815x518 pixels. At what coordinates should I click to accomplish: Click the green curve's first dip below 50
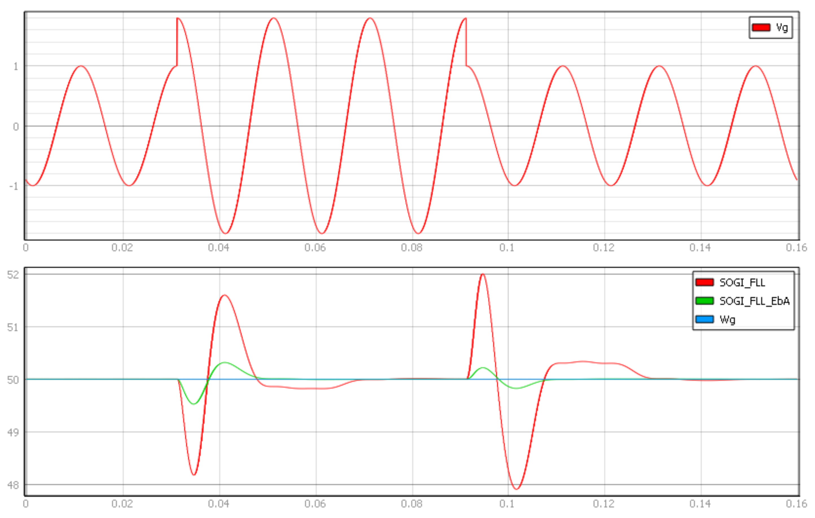194,404
